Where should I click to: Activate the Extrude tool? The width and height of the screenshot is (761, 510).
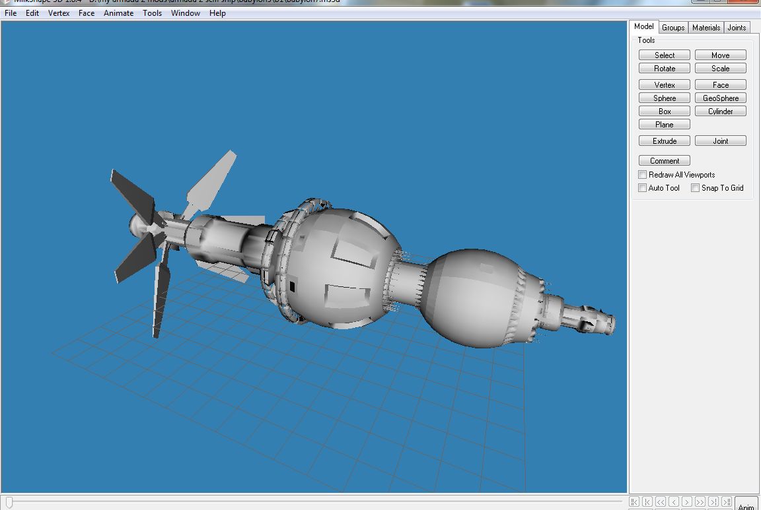(x=665, y=141)
